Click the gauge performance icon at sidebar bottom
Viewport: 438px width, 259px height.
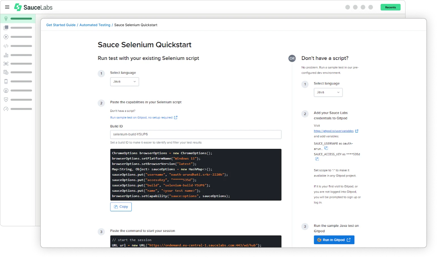pyautogui.click(x=6, y=109)
